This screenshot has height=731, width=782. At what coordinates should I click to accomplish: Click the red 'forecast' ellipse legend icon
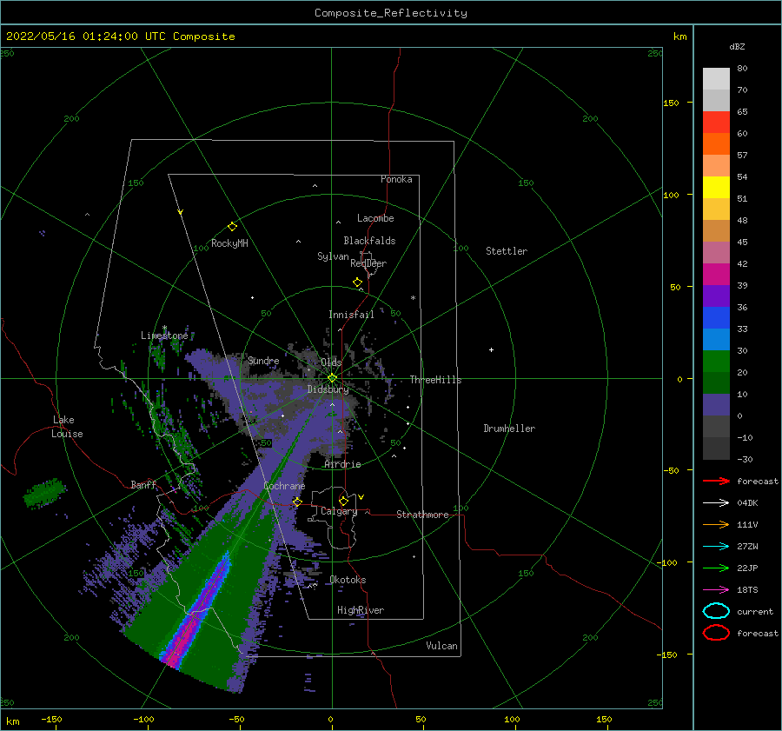716,633
